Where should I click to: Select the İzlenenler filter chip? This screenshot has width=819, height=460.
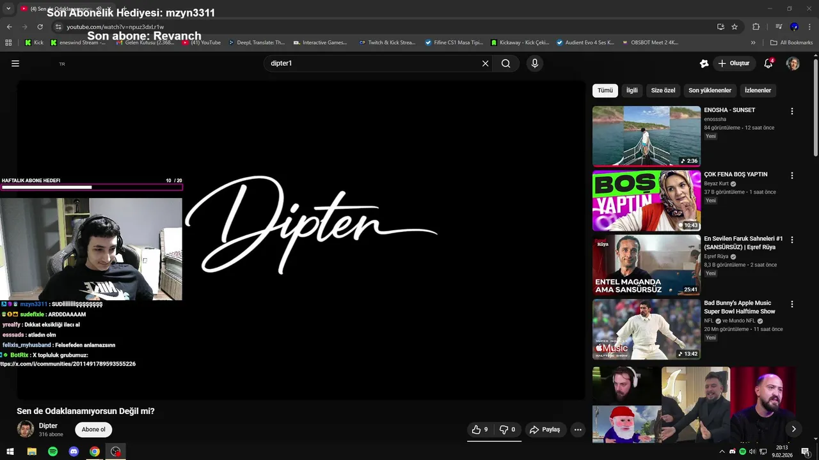[x=758, y=91]
